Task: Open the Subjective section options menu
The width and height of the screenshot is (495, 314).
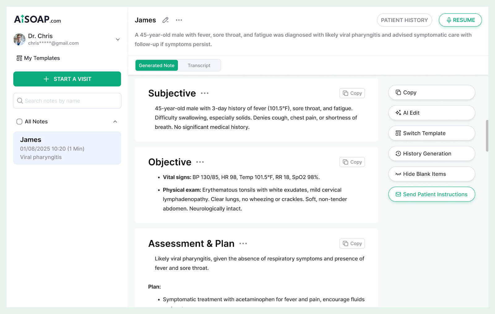Action: click(205, 93)
